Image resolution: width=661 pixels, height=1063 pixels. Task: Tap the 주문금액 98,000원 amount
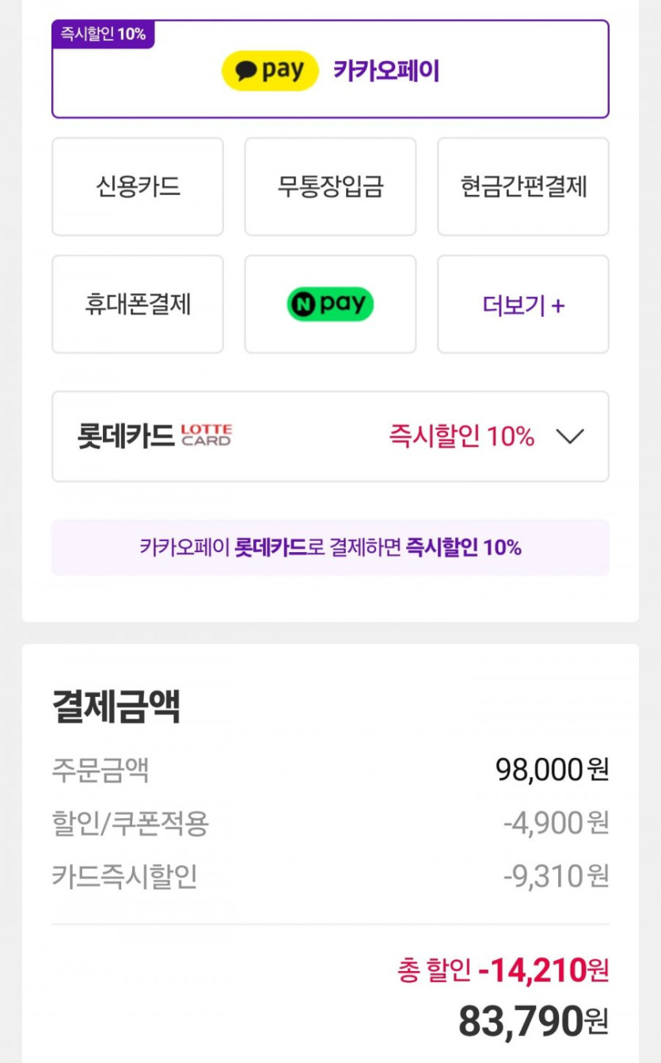coord(552,769)
